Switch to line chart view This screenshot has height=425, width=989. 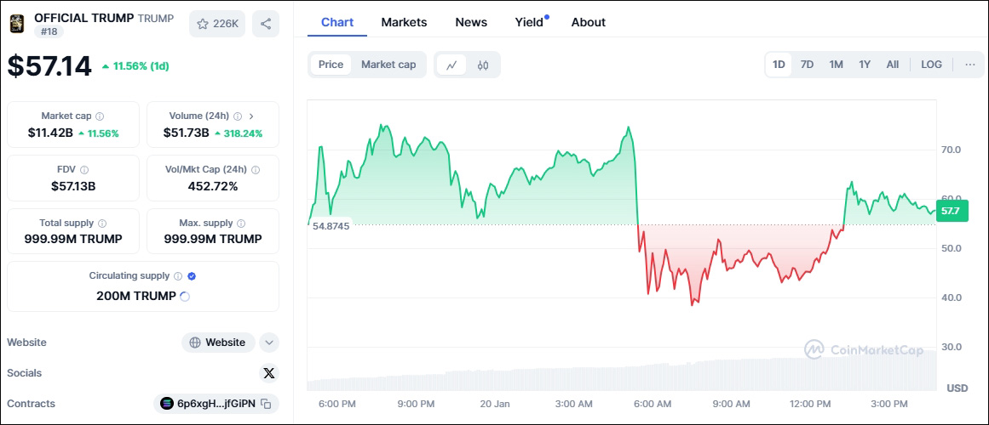(x=451, y=65)
